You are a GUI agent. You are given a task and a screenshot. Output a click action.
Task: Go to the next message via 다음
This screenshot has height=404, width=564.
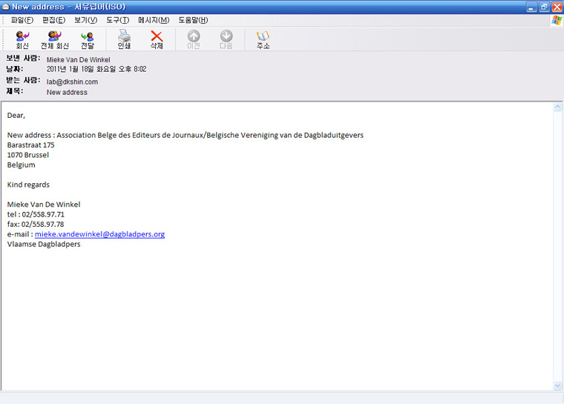pos(226,39)
